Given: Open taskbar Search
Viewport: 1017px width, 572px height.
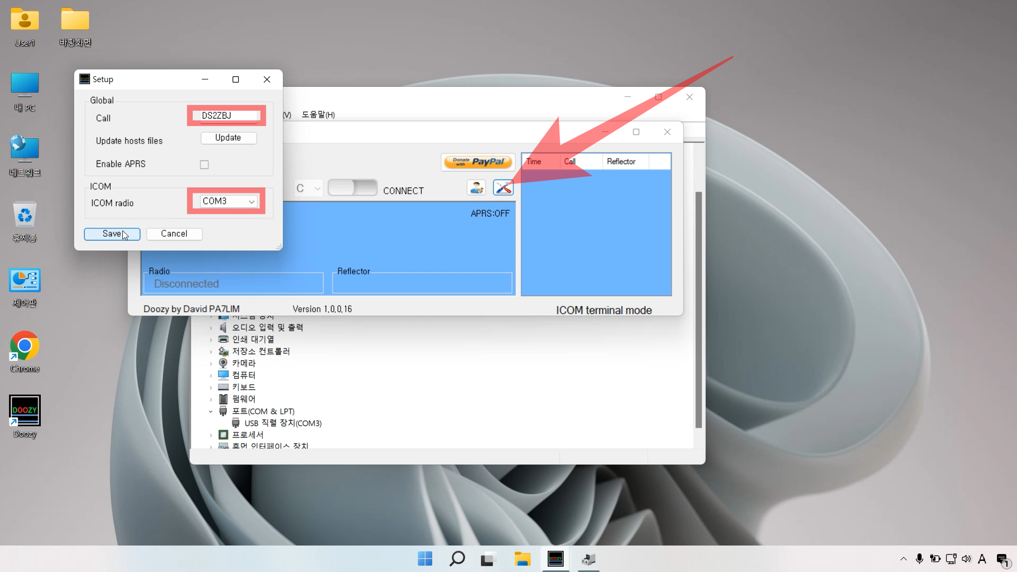Looking at the screenshot, I should [x=457, y=559].
